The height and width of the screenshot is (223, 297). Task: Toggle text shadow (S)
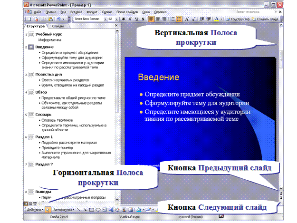coord(143,19)
